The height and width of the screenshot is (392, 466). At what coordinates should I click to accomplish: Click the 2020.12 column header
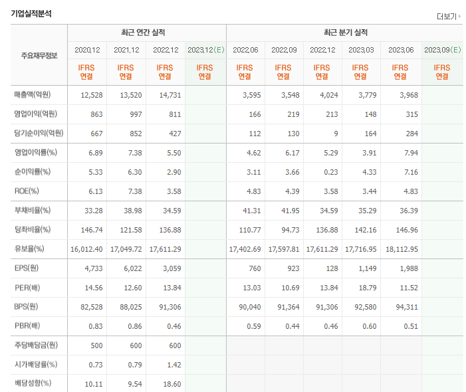coord(87,50)
